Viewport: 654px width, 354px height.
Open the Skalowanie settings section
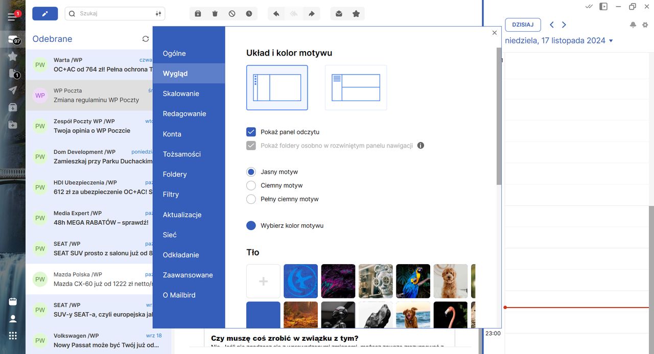[x=189, y=93]
